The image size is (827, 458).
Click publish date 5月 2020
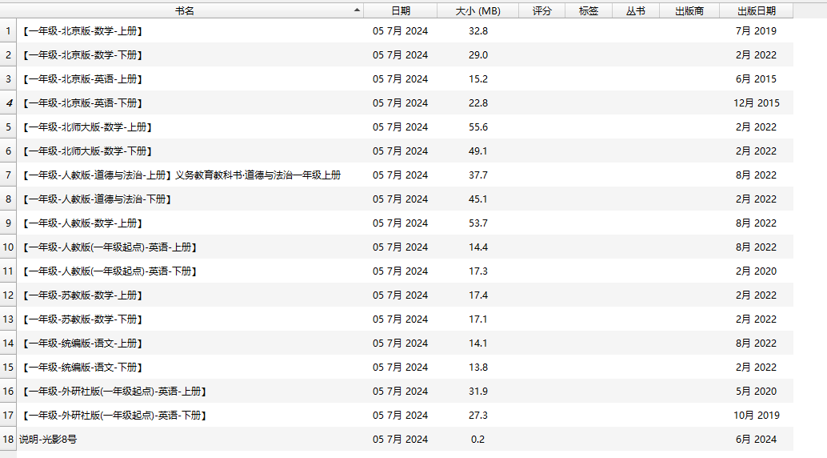click(x=757, y=392)
